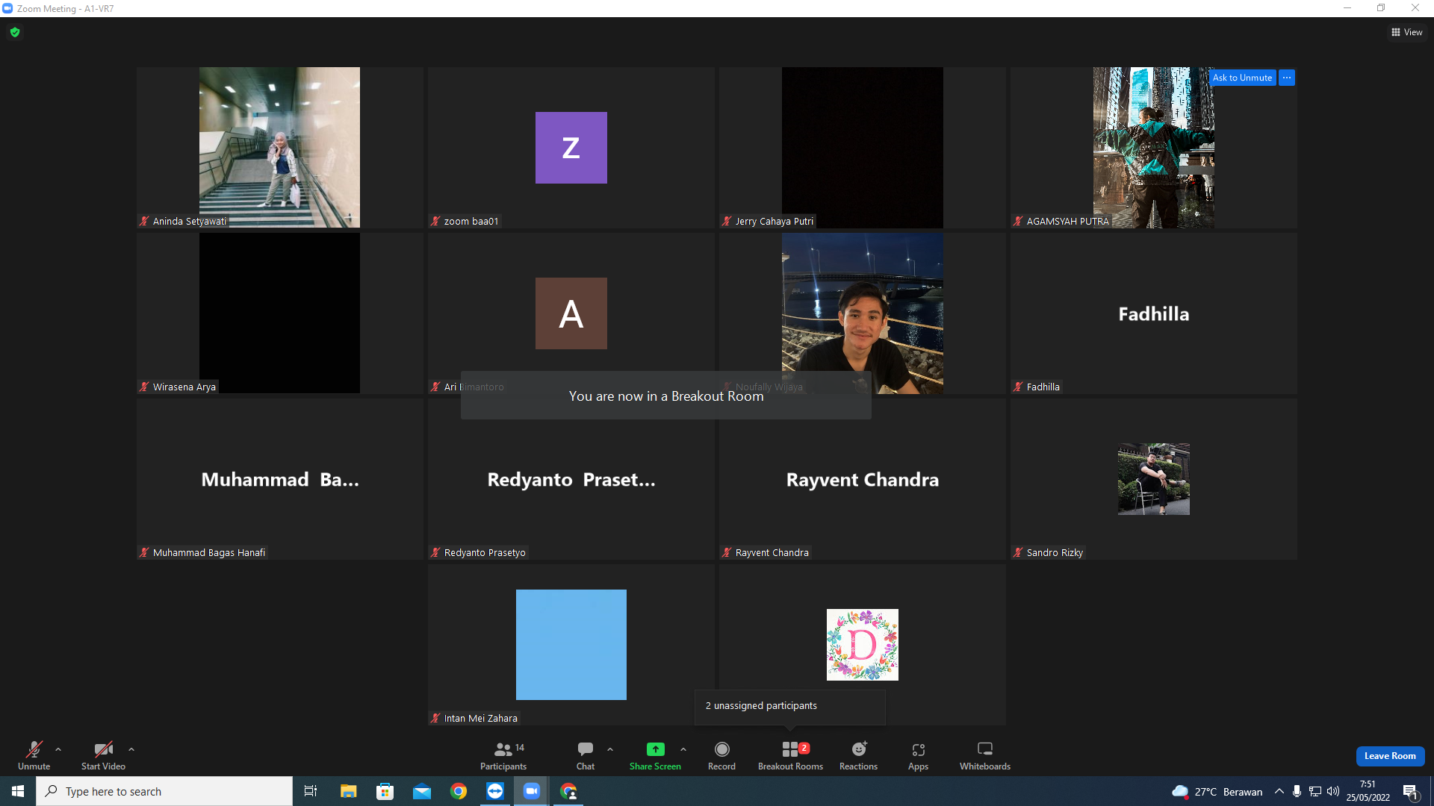
Task: Open the Participants panel
Action: point(503,755)
